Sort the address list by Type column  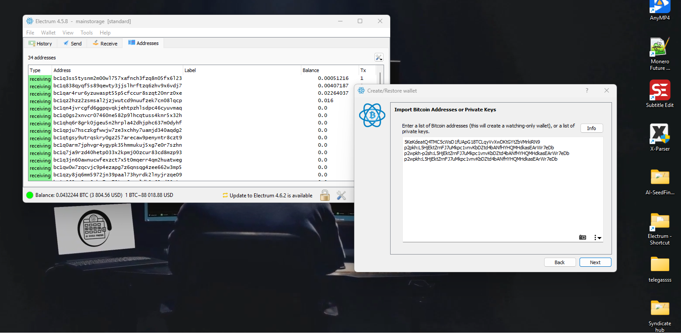(x=37, y=70)
